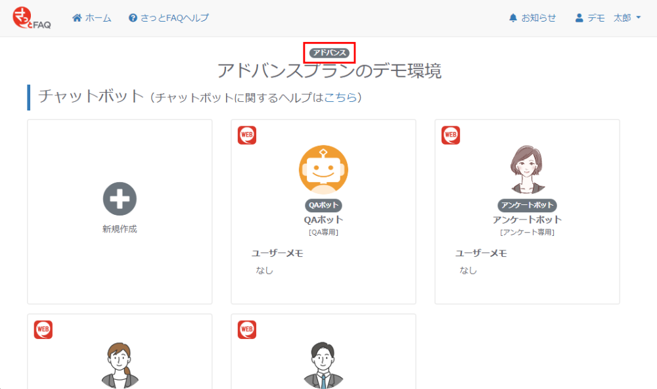The width and height of the screenshot is (657, 389).
Task: Click the WEB icon on the アンケートボット card
Action: tap(451, 135)
